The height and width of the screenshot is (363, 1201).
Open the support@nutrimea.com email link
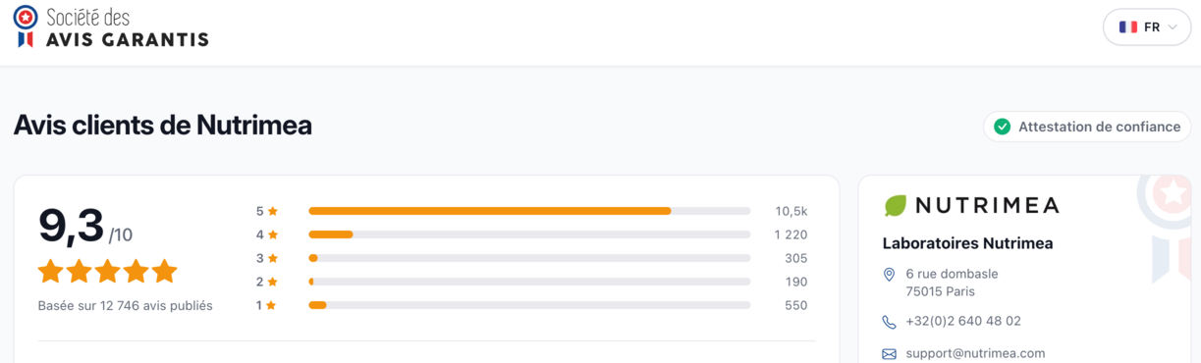click(x=975, y=353)
